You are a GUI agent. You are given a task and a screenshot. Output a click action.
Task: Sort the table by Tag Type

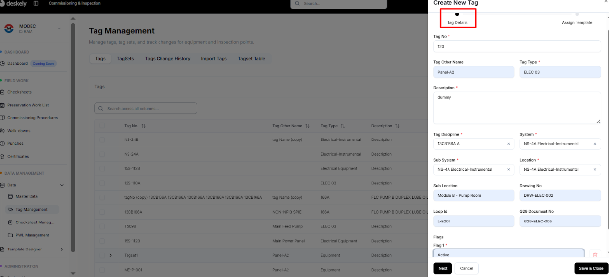[343, 126]
